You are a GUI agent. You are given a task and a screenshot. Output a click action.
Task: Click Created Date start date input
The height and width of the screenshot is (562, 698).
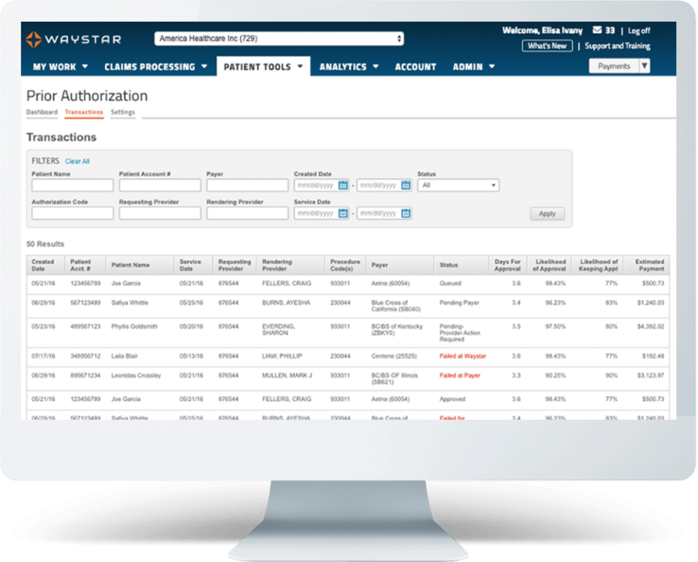point(316,185)
